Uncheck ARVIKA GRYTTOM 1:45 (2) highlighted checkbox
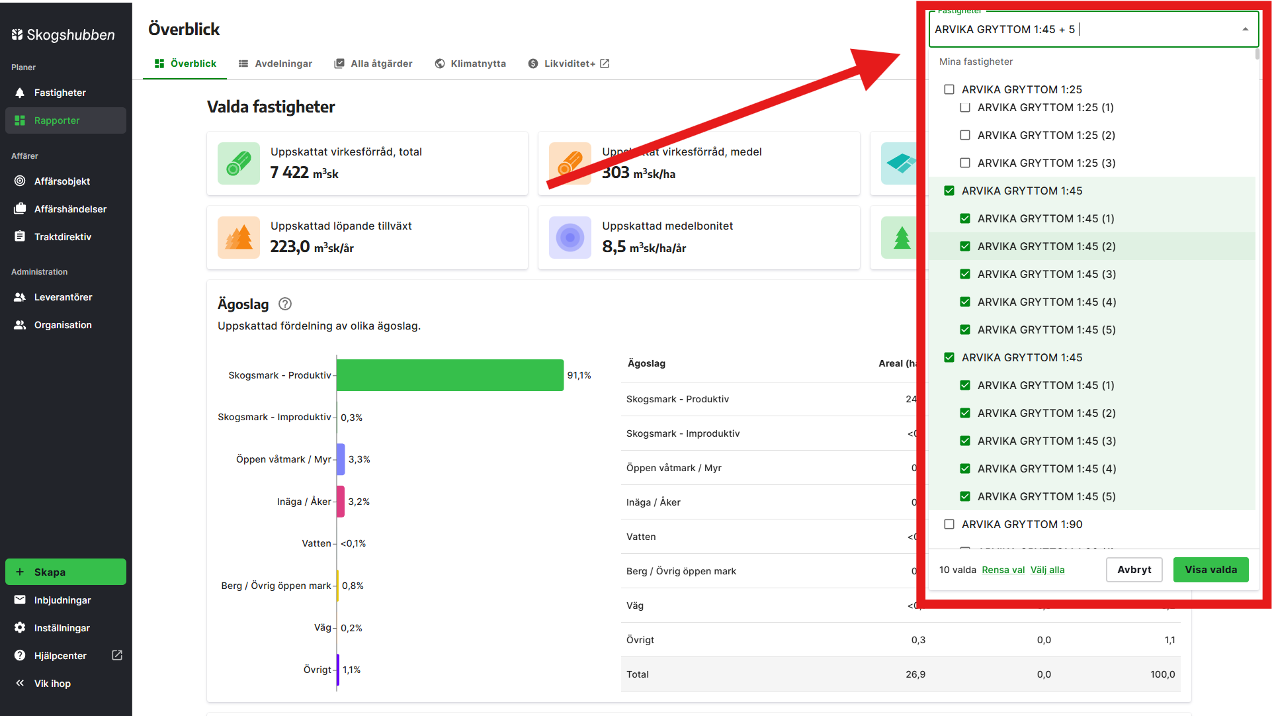This screenshot has width=1272, height=716. point(965,246)
